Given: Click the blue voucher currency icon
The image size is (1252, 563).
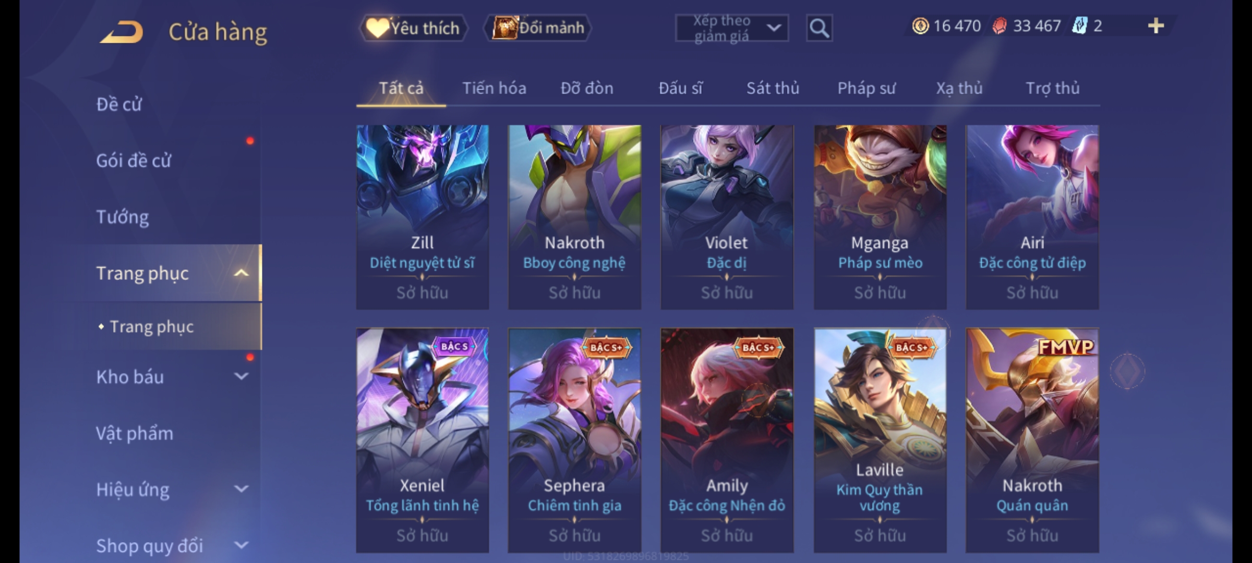Looking at the screenshot, I should click(1079, 26).
